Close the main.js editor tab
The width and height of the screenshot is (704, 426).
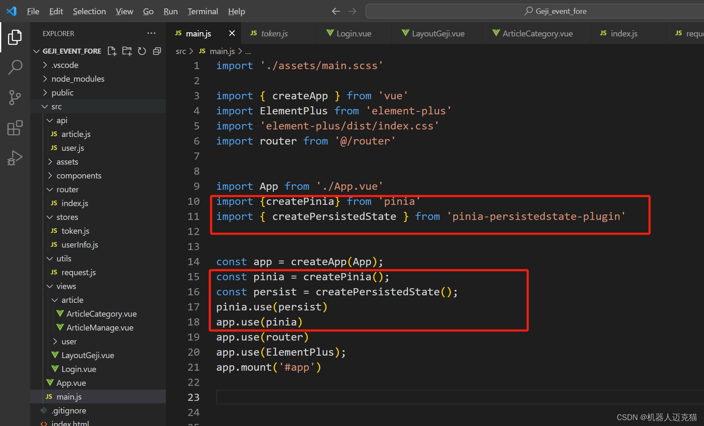tap(232, 33)
